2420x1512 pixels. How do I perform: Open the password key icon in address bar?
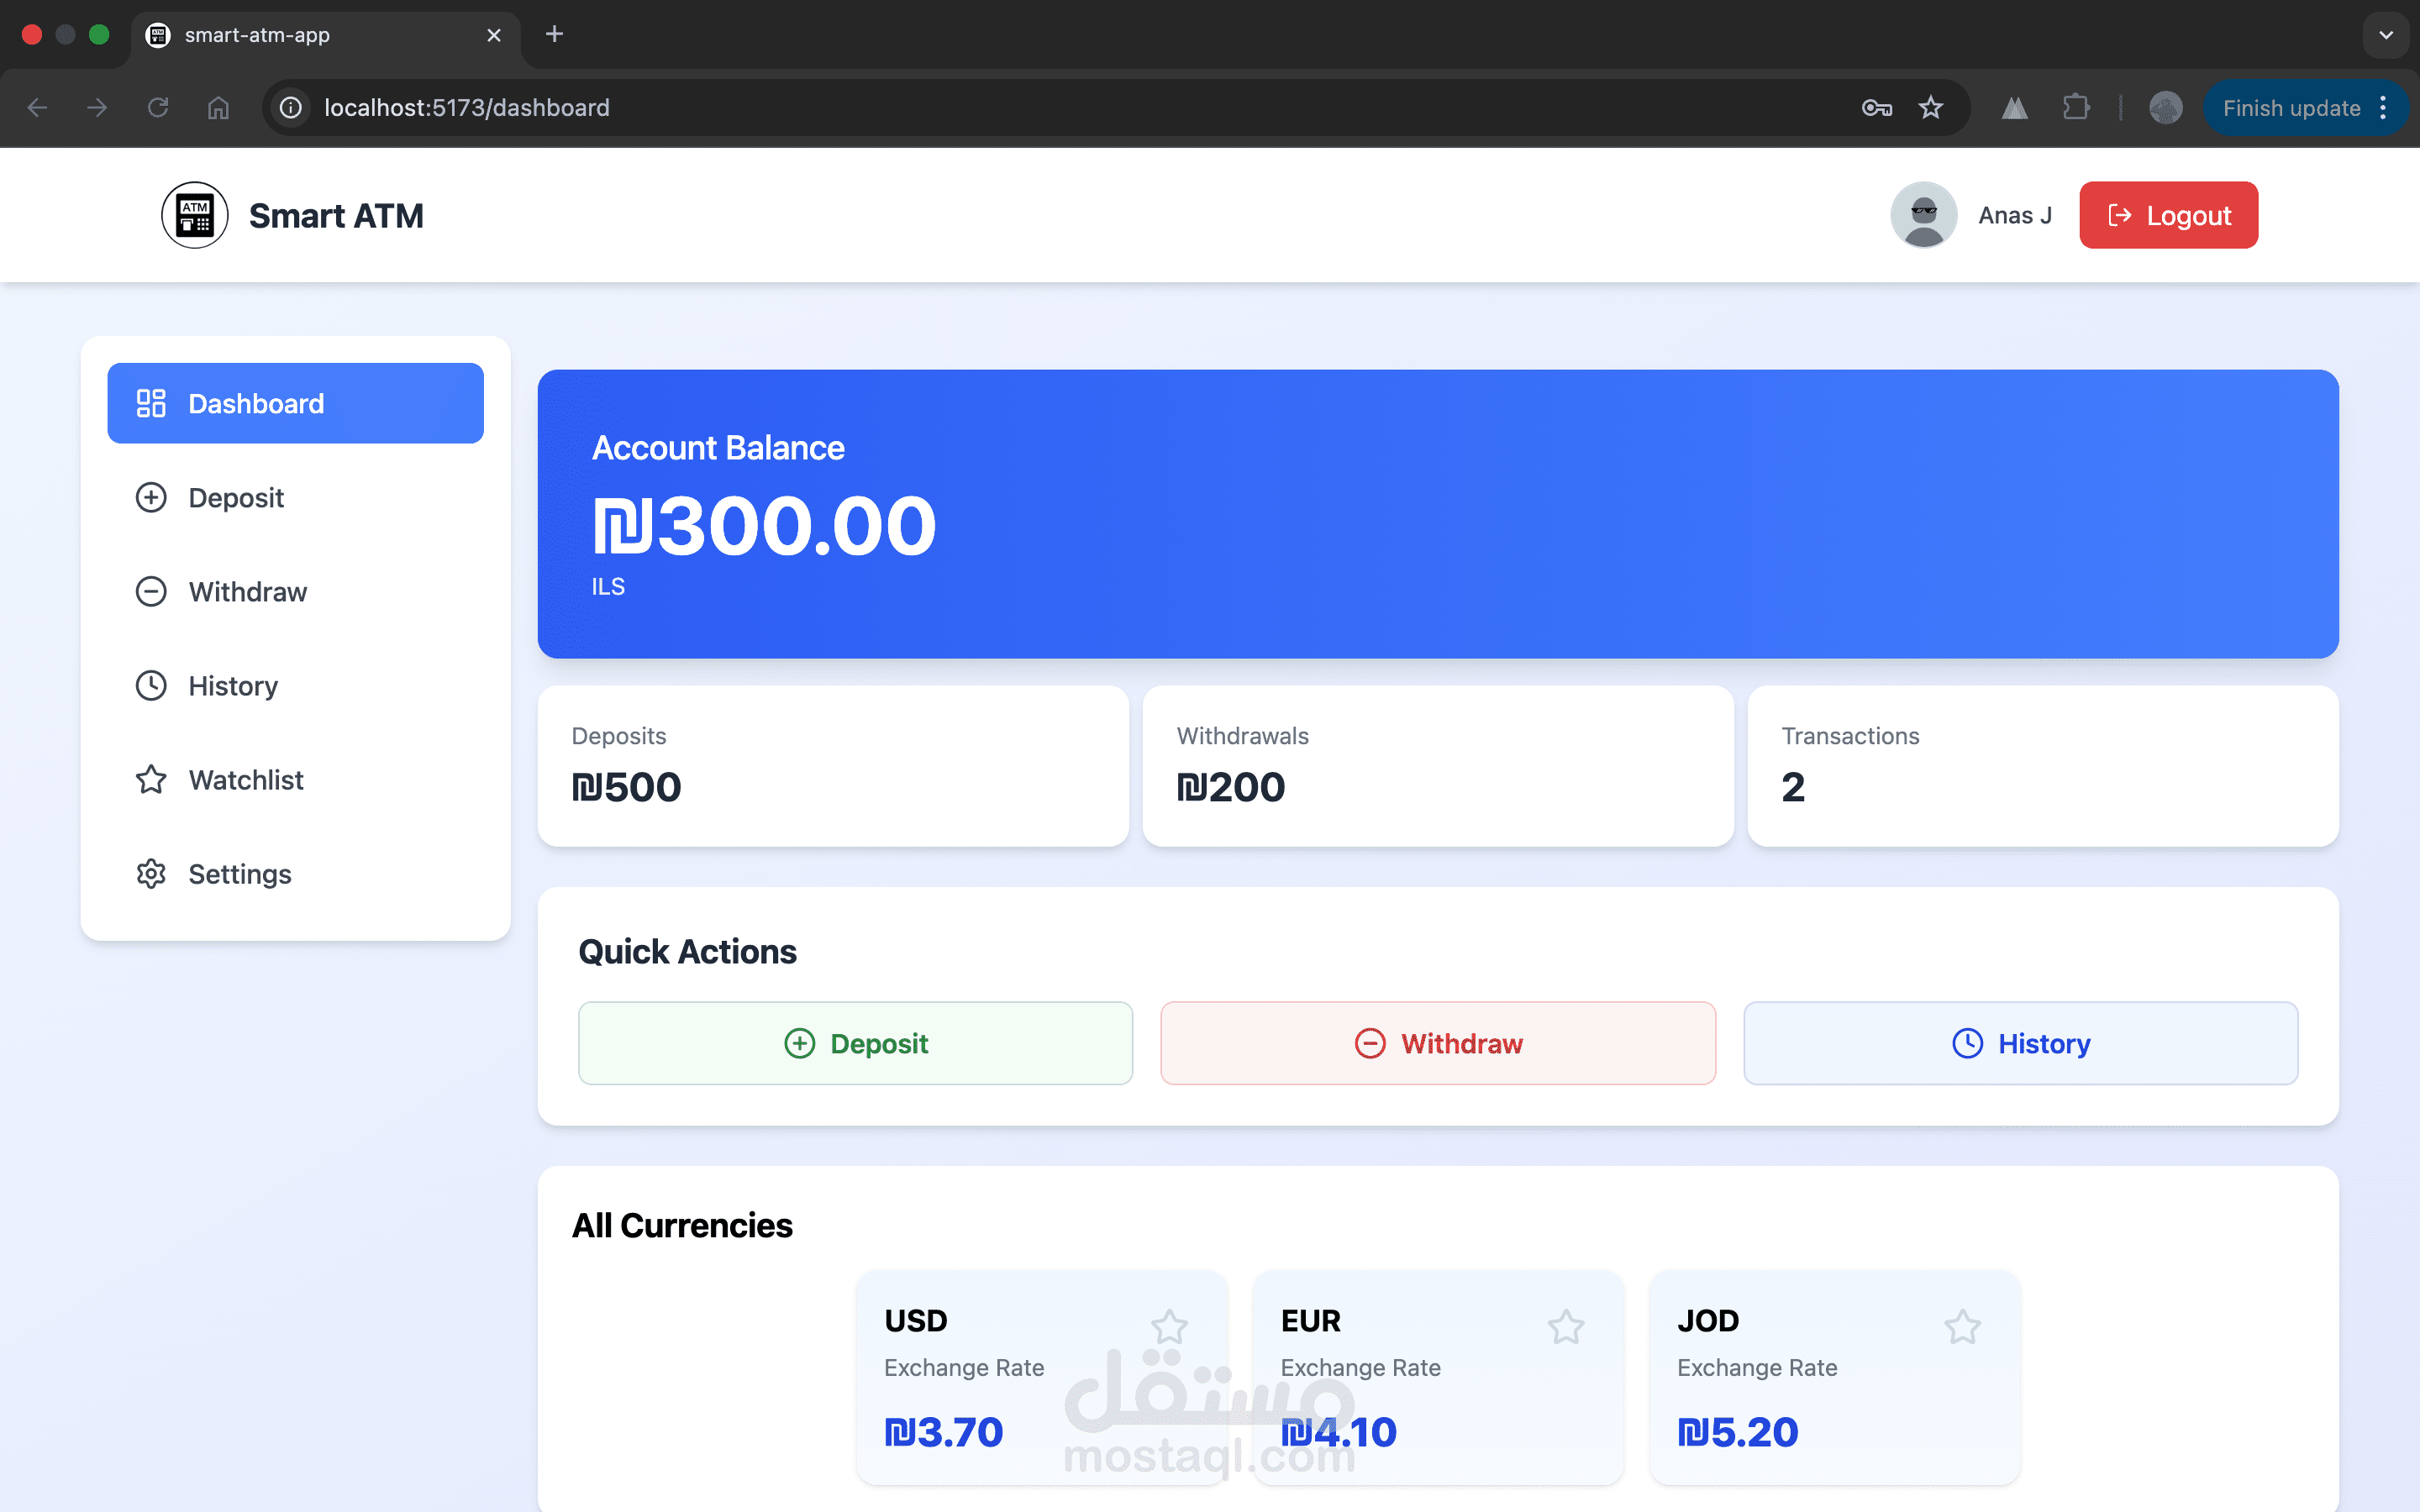click(1876, 108)
